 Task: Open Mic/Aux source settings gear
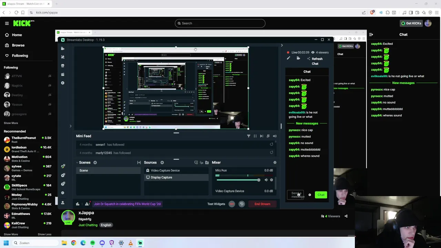click(271, 180)
